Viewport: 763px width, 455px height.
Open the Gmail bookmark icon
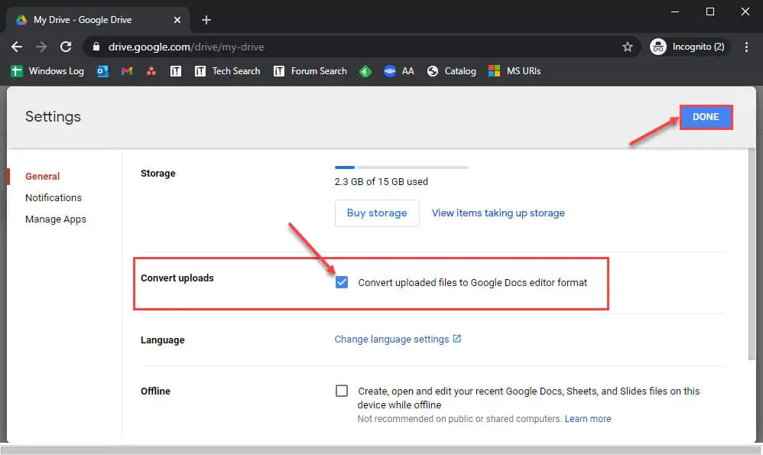click(x=127, y=71)
